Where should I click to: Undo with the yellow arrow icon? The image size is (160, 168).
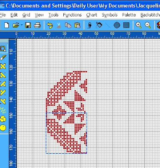(x=50, y=25)
